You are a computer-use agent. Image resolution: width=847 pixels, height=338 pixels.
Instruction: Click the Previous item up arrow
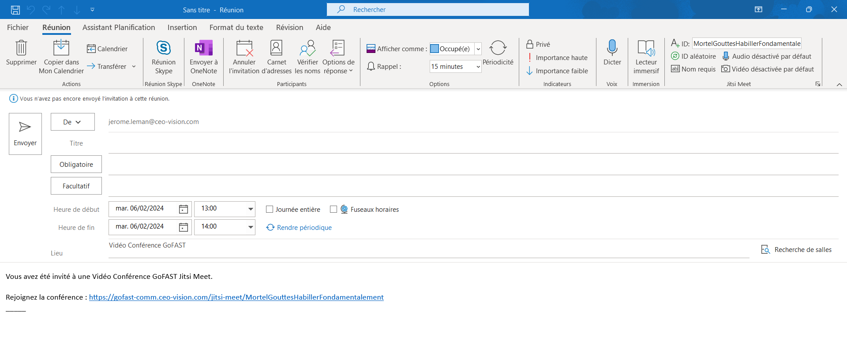tap(62, 10)
